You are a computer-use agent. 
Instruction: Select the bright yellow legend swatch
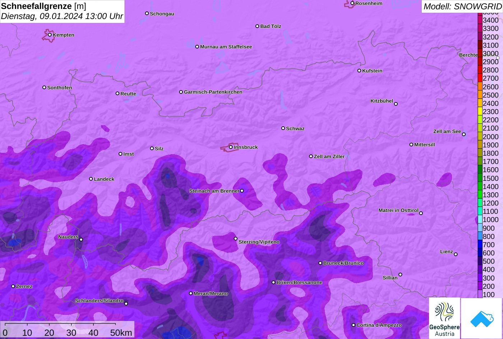tap(480, 112)
